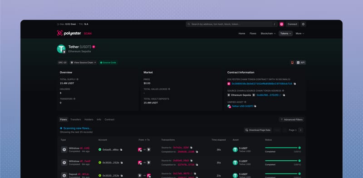This screenshot has width=363, height=178.
Task: Click the 36s time elapsed value
Action: click(219, 150)
